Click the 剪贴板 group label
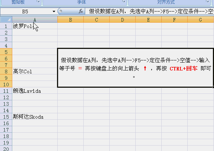The image size is (214, 151). pyautogui.click(x=18, y=2)
